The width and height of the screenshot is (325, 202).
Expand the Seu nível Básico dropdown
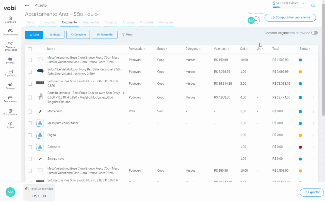303,3
